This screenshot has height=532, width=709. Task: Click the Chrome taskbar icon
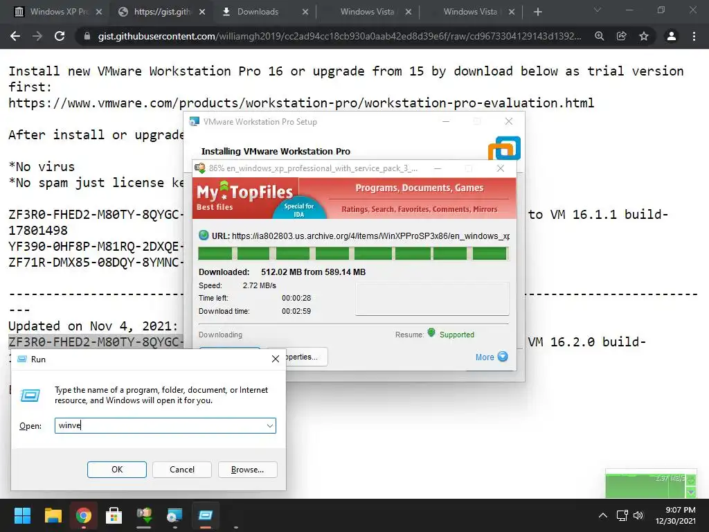coord(84,515)
